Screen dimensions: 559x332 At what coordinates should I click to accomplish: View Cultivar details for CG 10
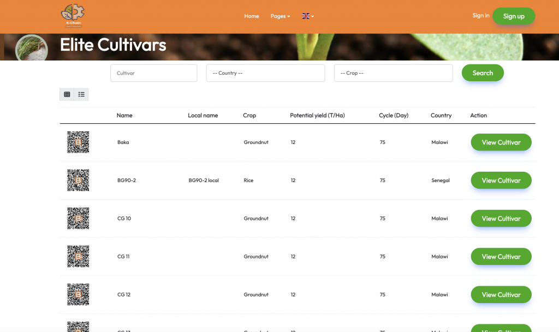click(x=501, y=219)
